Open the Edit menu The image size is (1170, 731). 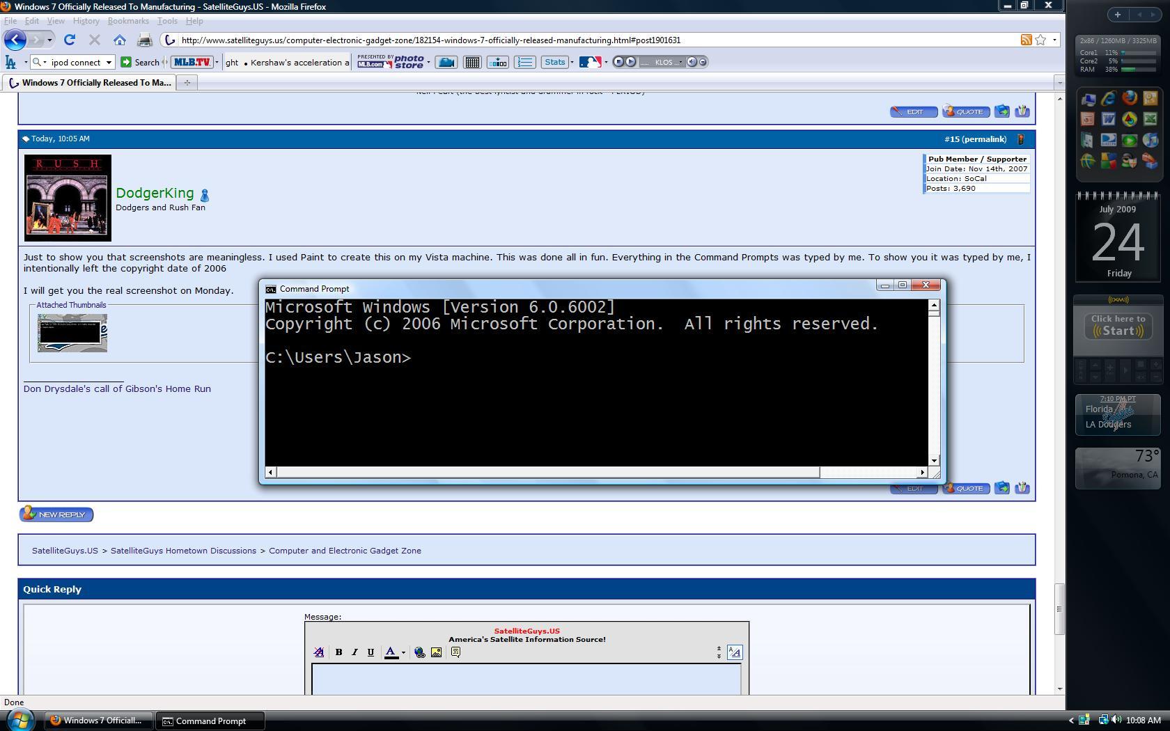[32, 21]
